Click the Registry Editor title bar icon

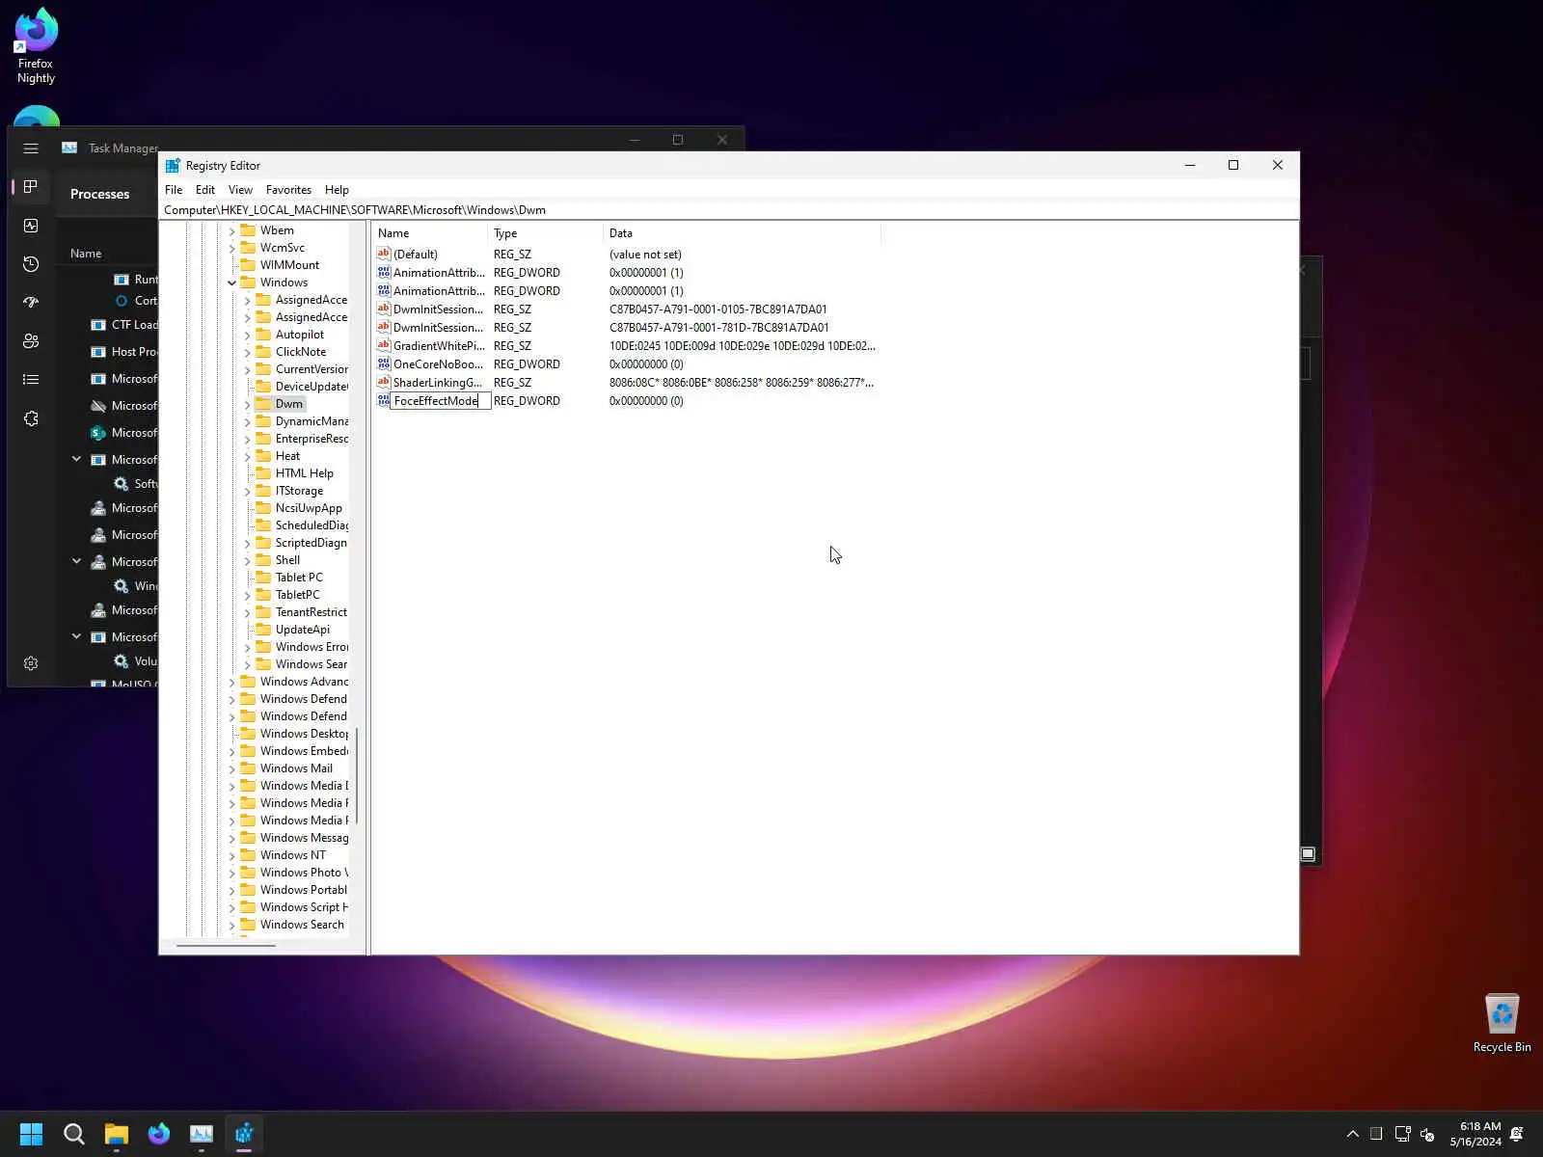coord(173,166)
